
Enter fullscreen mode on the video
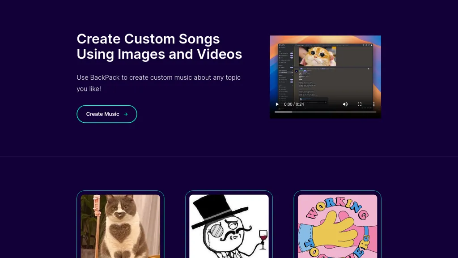(x=360, y=104)
